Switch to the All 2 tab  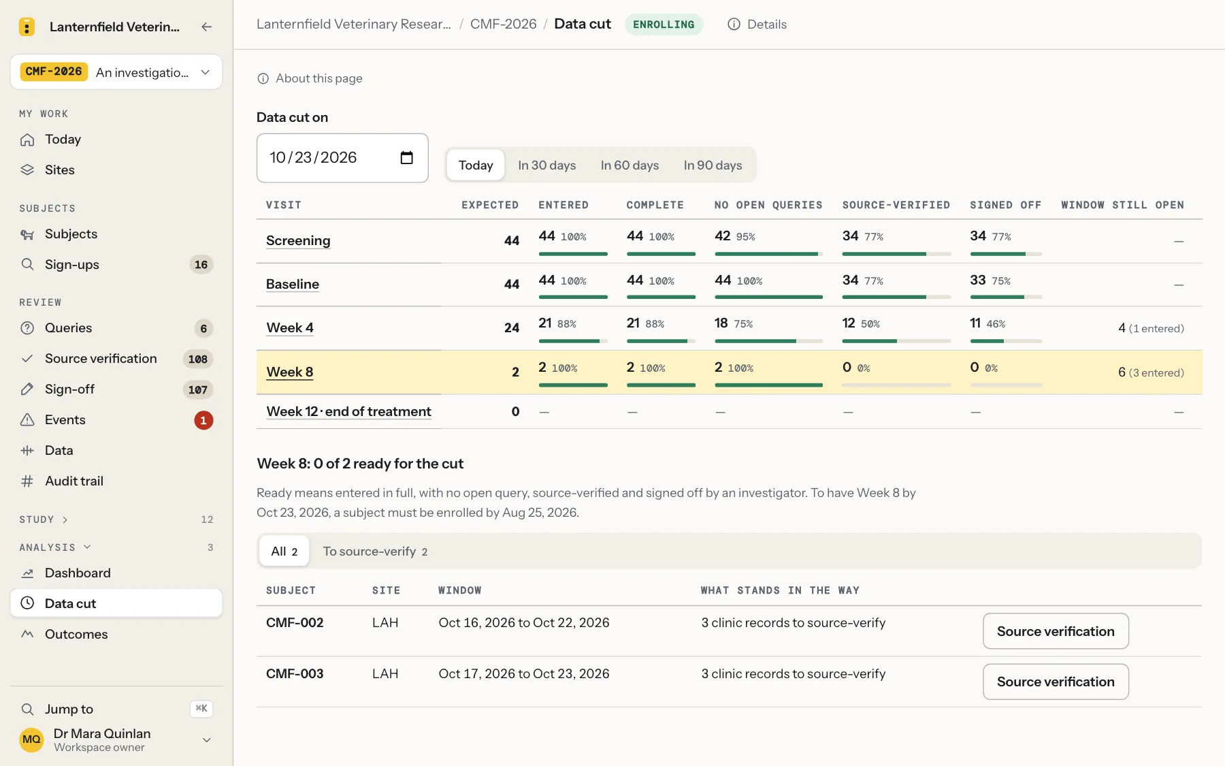(284, 552)
